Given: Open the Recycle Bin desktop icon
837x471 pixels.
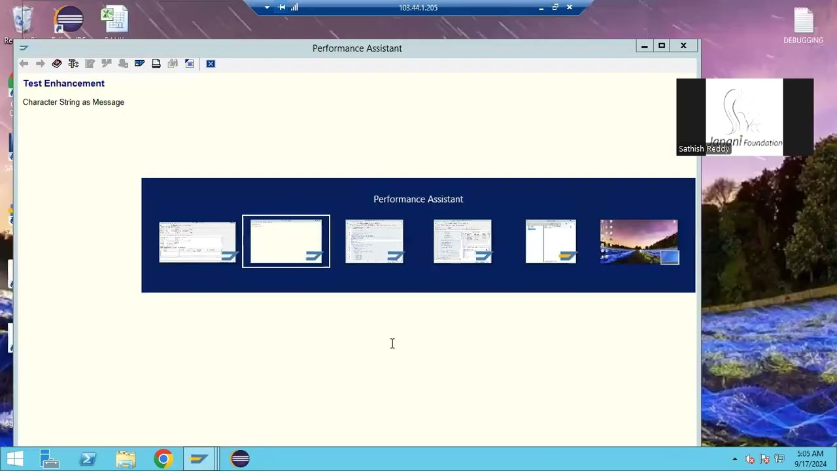Looking at the screenshot, I should coord(22,21).
